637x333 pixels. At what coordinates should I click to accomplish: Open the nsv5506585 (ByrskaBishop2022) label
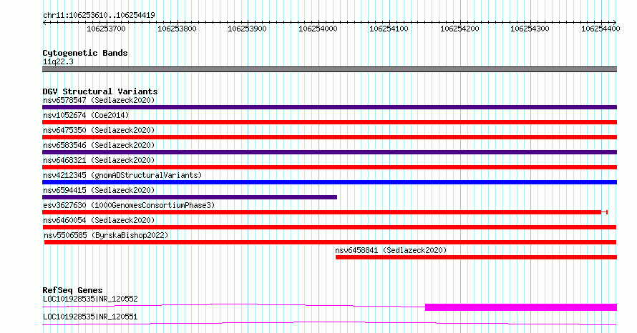click(x=106, y=235)
